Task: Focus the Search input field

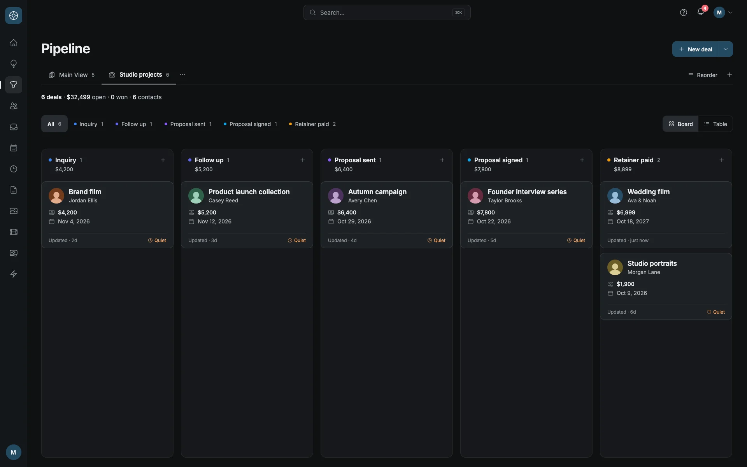Action: click(x=387, y=12)
